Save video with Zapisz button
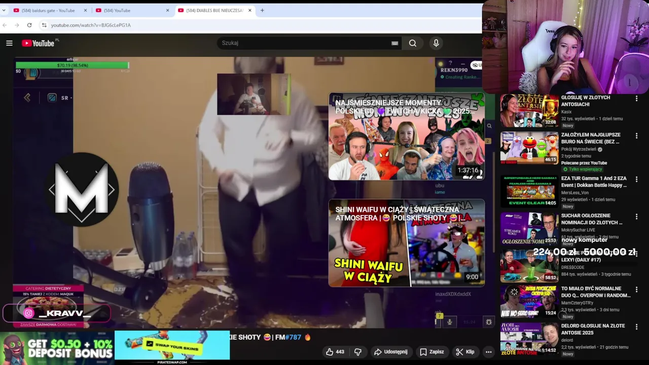 (x=432, y=352)
